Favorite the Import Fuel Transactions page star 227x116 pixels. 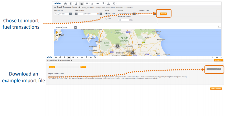pos(71,60)
